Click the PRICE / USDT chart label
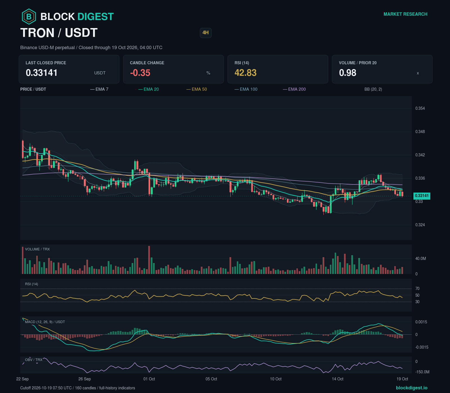Image resolution: width=450 pixels, height=393 pixels. click(33, 89)
